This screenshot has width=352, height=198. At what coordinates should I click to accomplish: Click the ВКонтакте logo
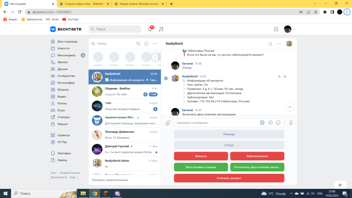(66, 29)
